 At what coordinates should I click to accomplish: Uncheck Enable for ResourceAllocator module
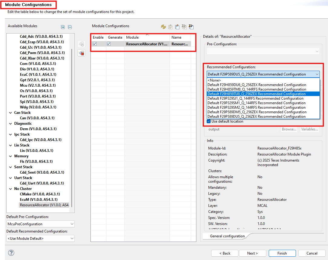coord(95,44)
